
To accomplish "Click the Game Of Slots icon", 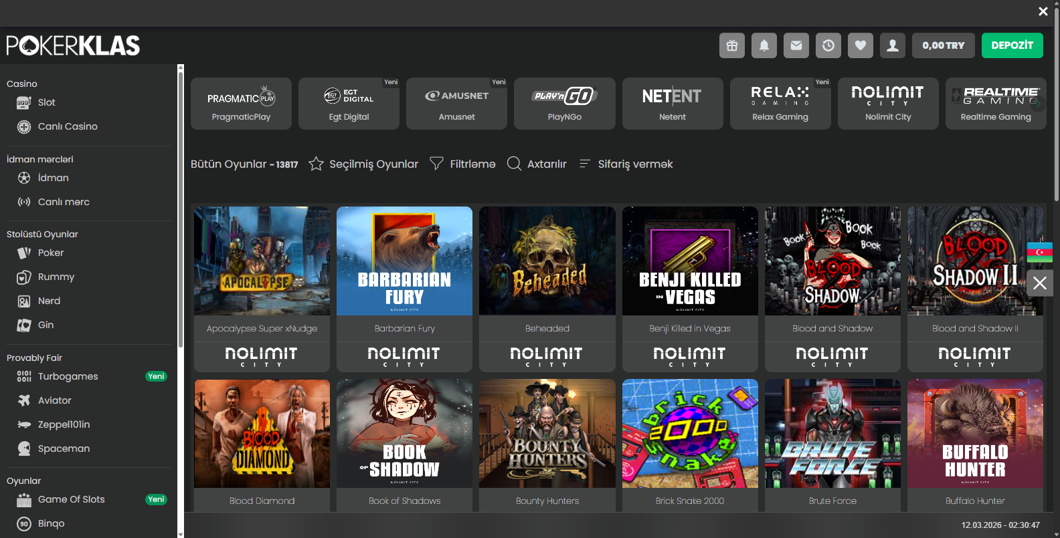I will pos(24,499).
